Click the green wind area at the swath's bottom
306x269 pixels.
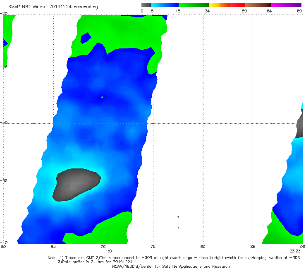(x=101, y=231)
